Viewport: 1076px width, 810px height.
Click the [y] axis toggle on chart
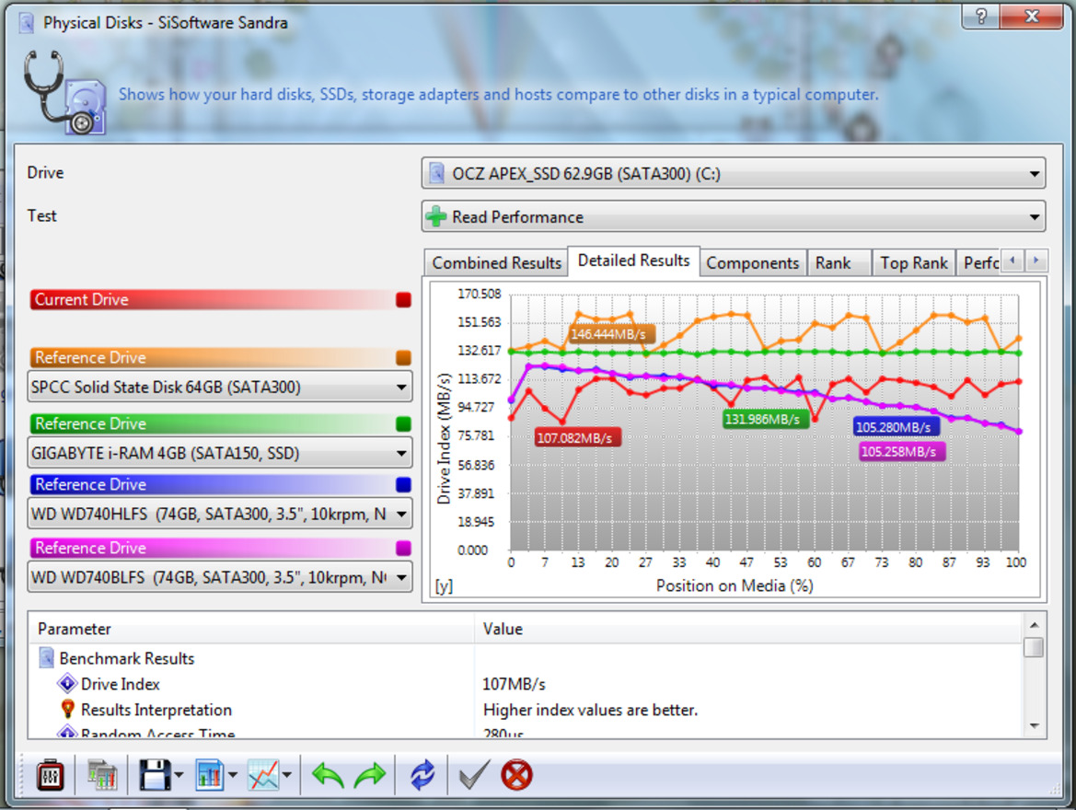coord(444,586)
